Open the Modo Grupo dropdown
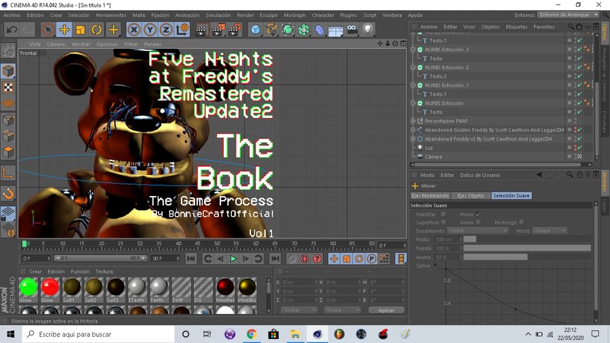 [x=549, y=230]
